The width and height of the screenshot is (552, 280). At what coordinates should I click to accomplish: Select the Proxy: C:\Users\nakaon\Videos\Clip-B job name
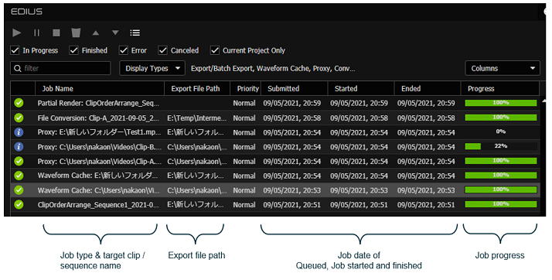pyautogui.click(x=99, y=147)
